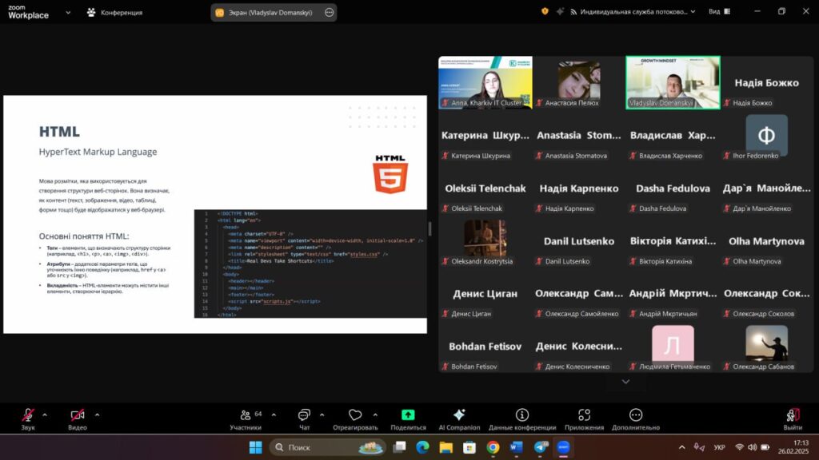Select Anna, Kharkiv IT Cluster video tile
This screenshot has height=460, width=819.
[x=485, y=82]
